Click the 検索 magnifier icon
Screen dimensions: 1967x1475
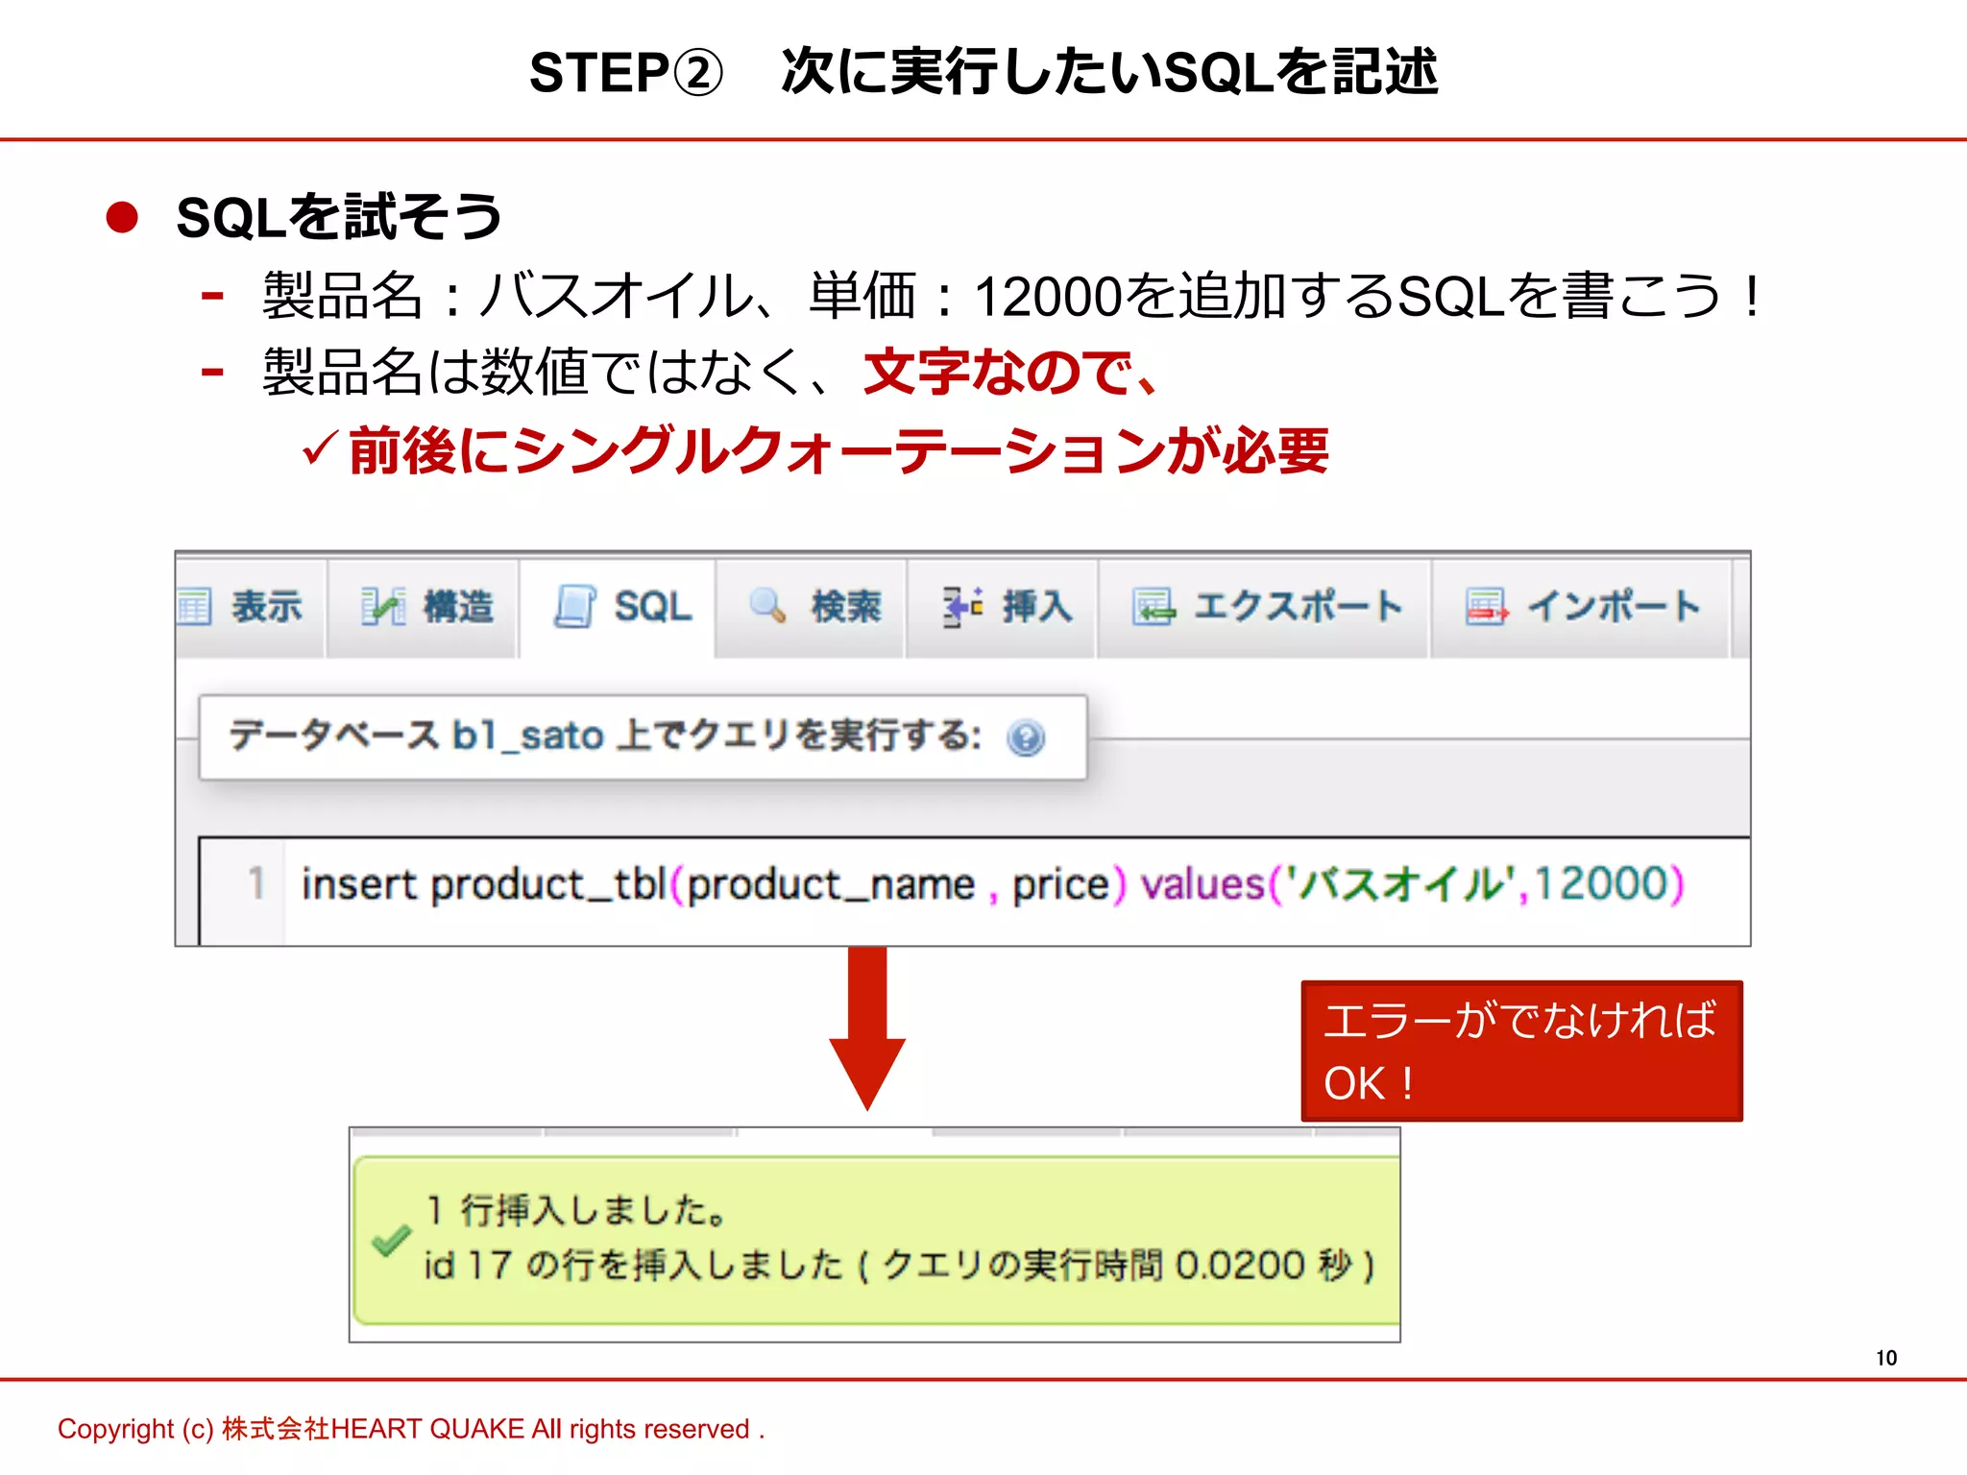click(767, 605)
